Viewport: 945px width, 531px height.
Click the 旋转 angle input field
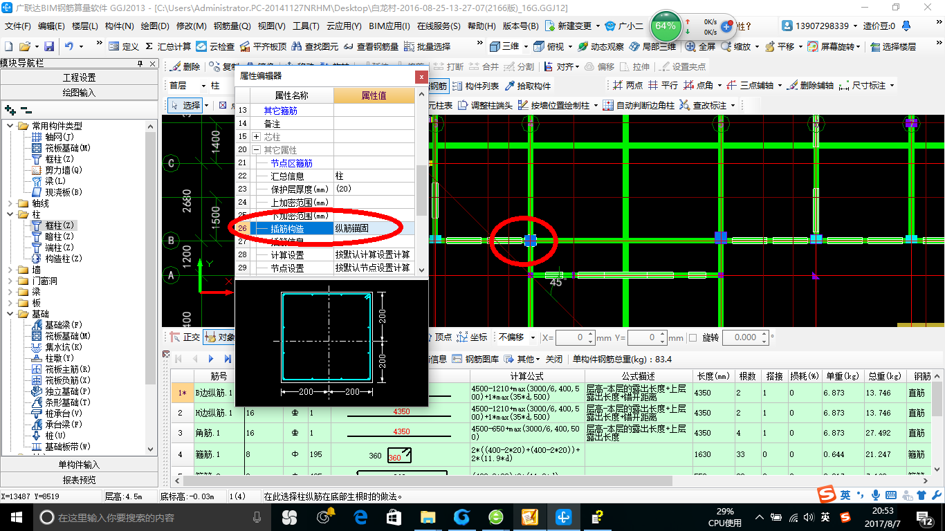coord(744,337)
